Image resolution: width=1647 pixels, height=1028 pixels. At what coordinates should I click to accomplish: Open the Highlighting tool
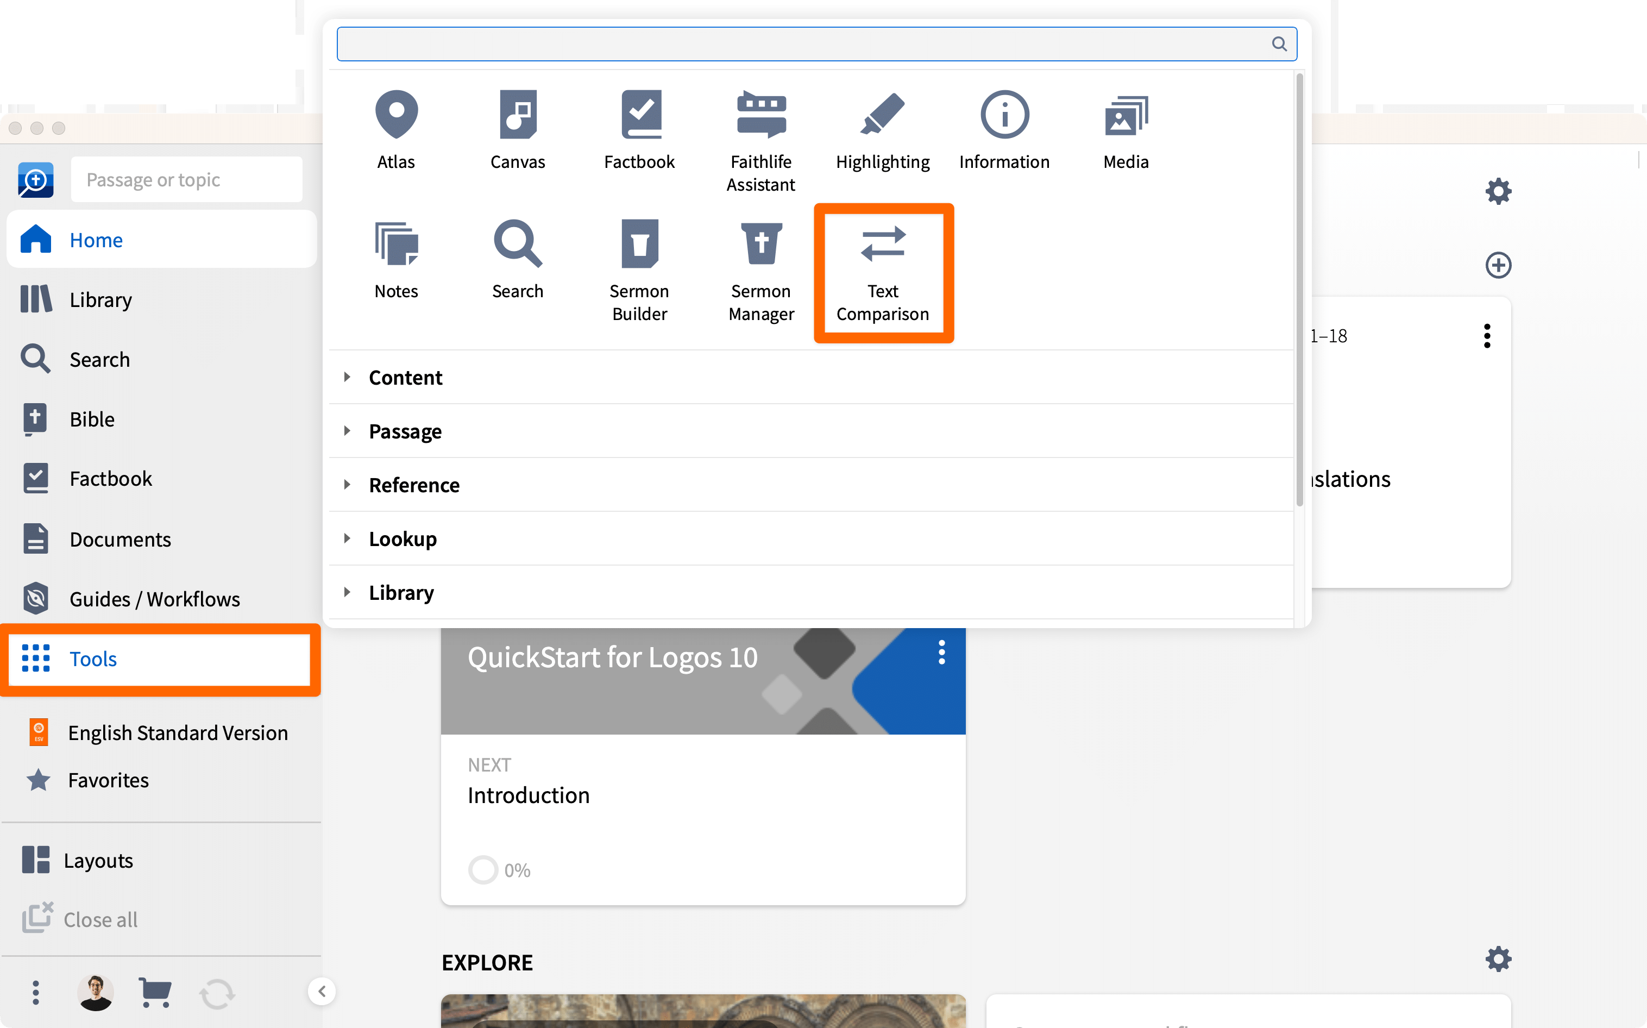click(882, 130)
